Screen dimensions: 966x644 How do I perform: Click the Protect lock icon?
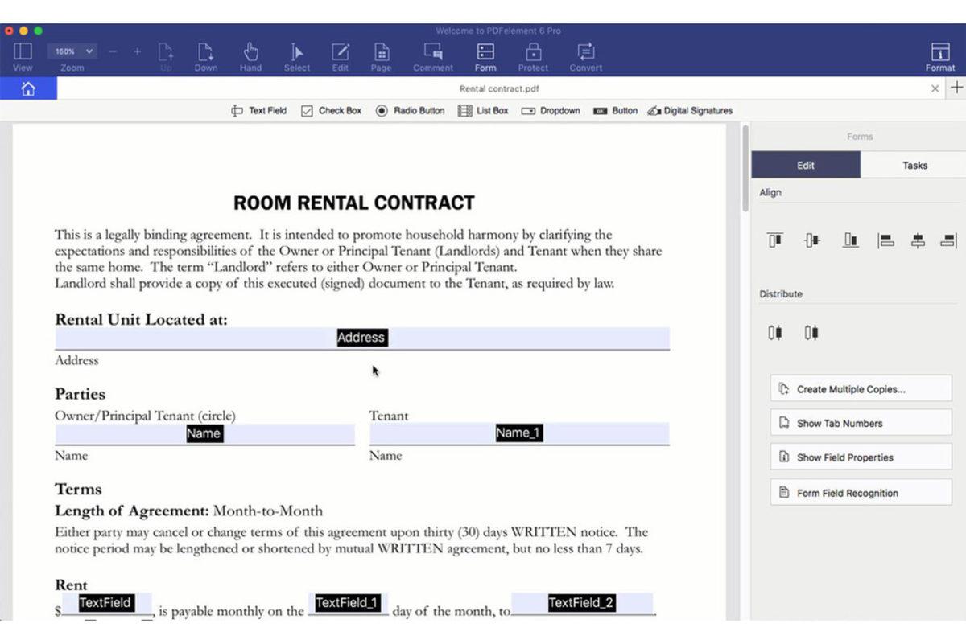(x=533, y=53)
